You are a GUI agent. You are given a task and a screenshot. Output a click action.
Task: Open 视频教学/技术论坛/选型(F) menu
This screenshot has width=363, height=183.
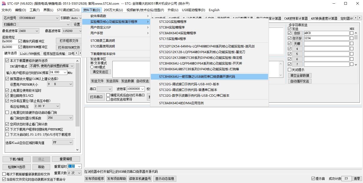click(145, 10)
